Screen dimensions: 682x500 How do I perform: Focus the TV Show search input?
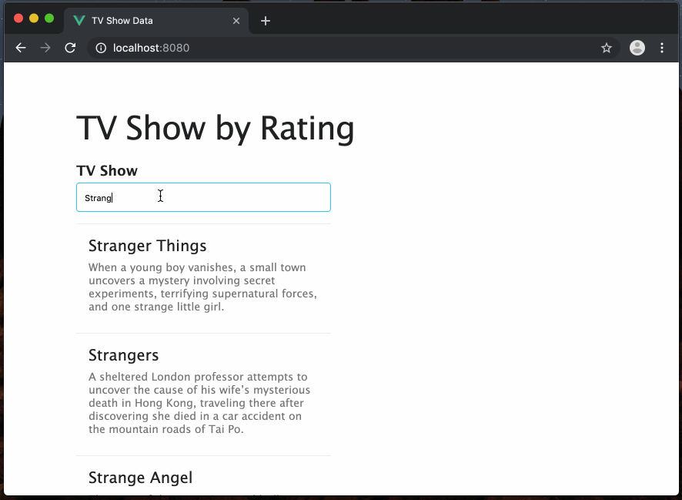pos(203,197)
